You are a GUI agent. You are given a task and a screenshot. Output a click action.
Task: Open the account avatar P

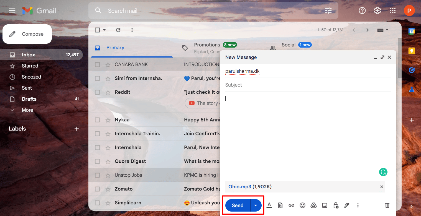point(409,11)
